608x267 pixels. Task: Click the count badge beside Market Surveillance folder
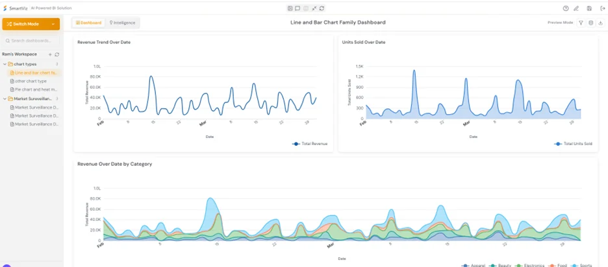57,99
